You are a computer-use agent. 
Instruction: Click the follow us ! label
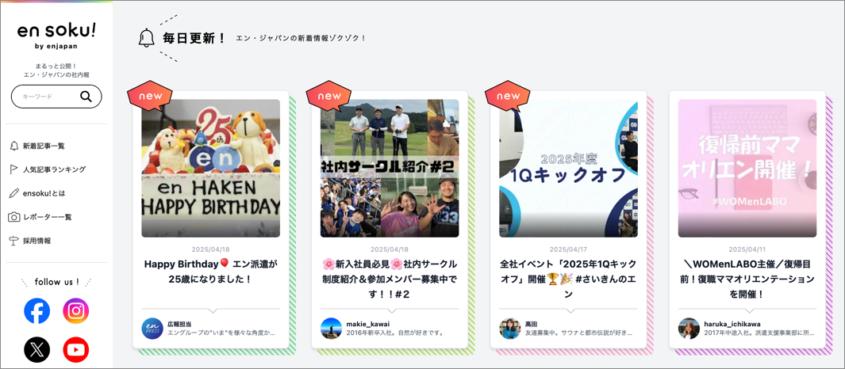pos(56,282)
